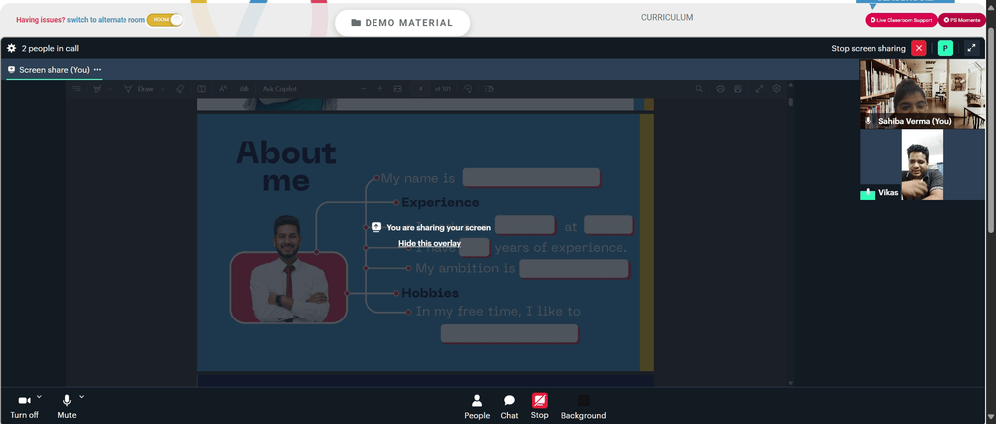Click the green P button
The image size is (996, 424).
[945, 48]
